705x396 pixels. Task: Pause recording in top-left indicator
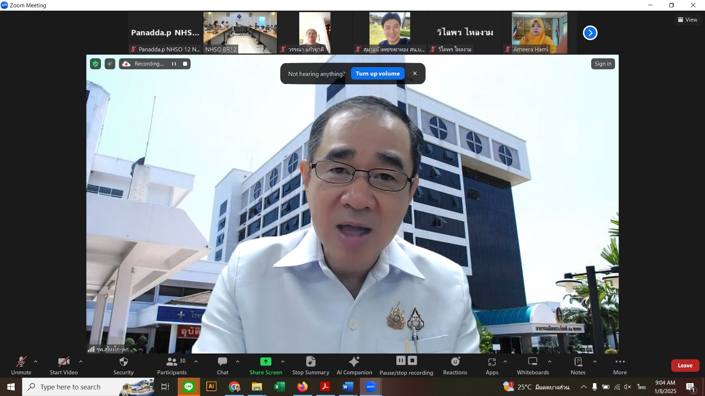174,64
